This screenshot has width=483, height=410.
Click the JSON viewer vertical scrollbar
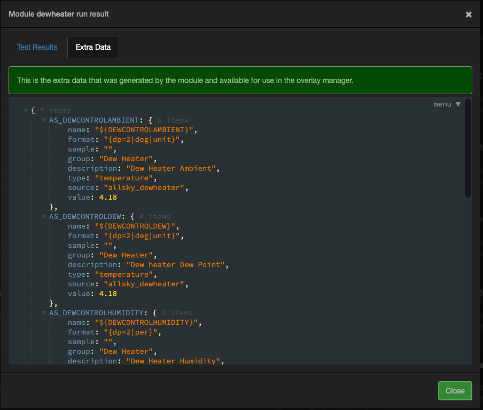468,150
